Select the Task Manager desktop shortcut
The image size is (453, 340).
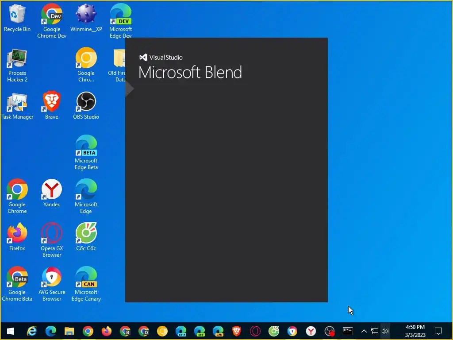(x=17, y=106)
